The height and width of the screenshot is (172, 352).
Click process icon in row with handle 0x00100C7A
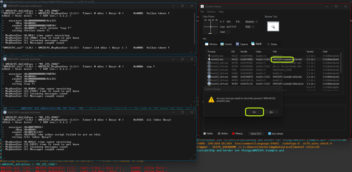[x=209, y=80]
